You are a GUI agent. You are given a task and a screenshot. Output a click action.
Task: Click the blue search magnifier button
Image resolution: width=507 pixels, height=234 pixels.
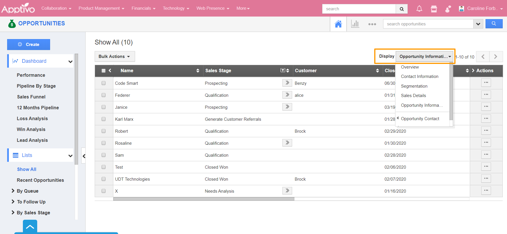[x=494, y=24]
